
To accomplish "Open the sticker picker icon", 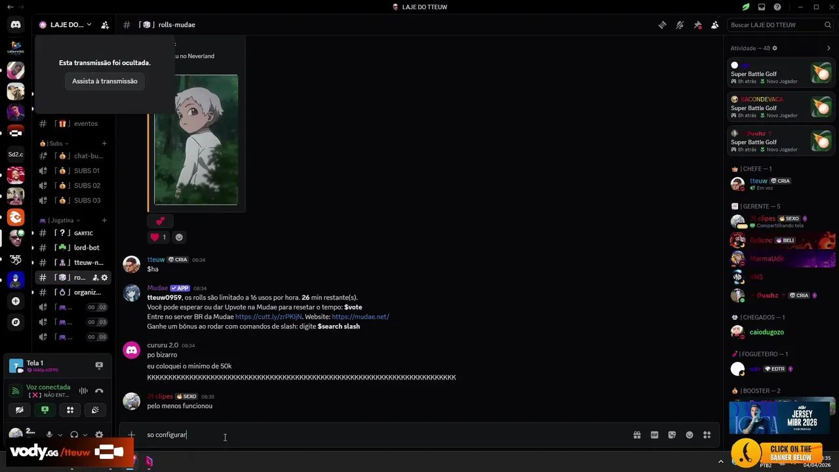I will point(672,435).
